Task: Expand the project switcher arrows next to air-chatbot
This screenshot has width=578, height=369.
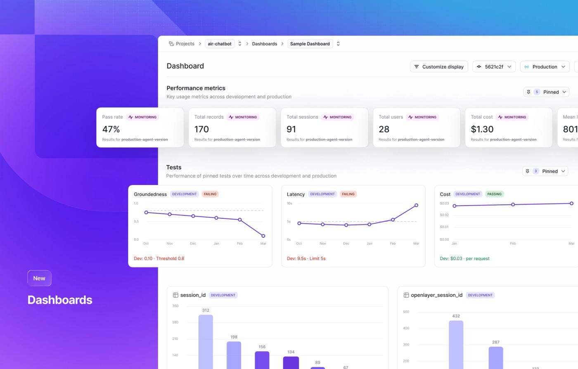Action: 240,44
